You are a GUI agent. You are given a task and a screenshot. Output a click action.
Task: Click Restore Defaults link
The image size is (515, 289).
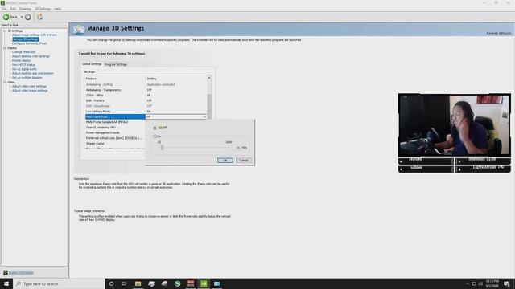(x=499, y=34)
